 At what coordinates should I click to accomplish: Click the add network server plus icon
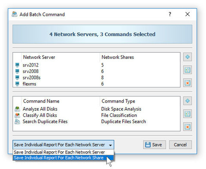click(188, 57)
